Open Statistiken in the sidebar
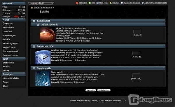This screenshot has width=175, height=107. 8,63
